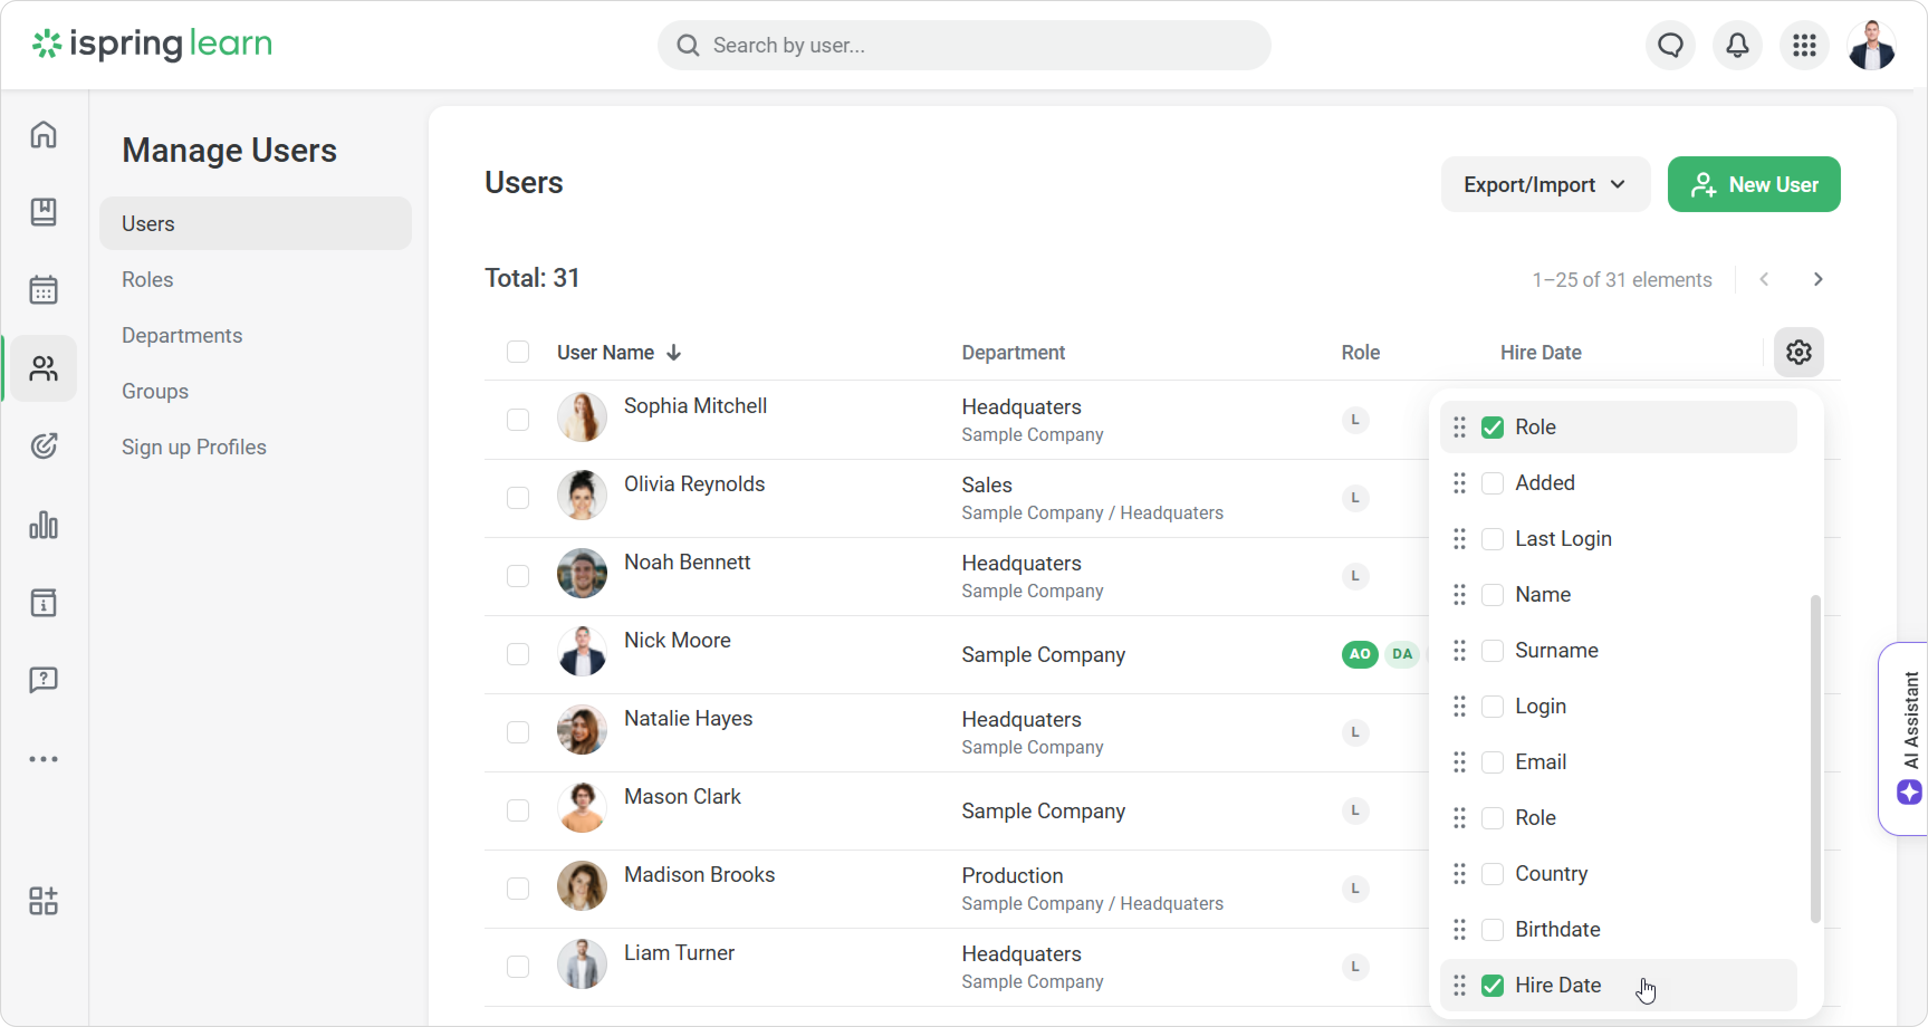This screenshot has height=1027, width=1928.
Task: Click the column settings gear icon
Action: point(1798,352)
